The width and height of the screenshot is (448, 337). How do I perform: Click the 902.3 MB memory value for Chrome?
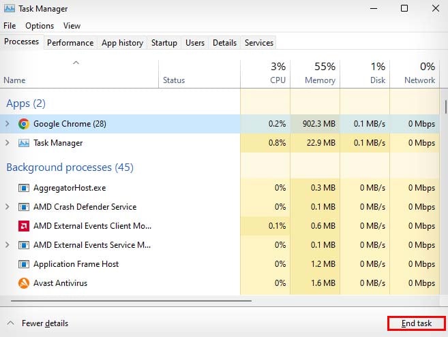(319, 124)
